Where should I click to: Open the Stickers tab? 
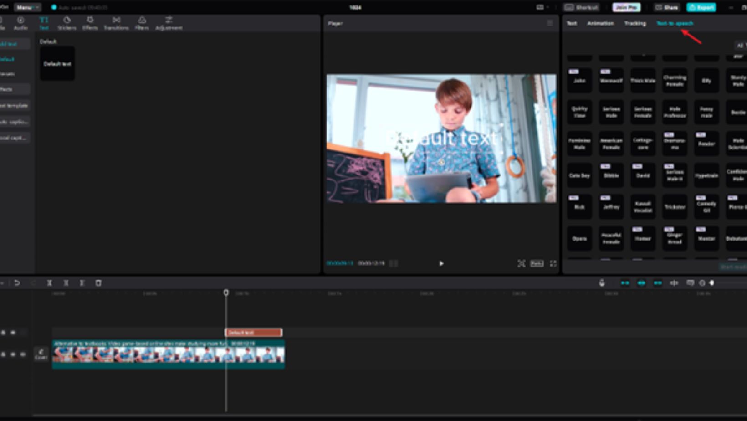(x=67, y=23)
